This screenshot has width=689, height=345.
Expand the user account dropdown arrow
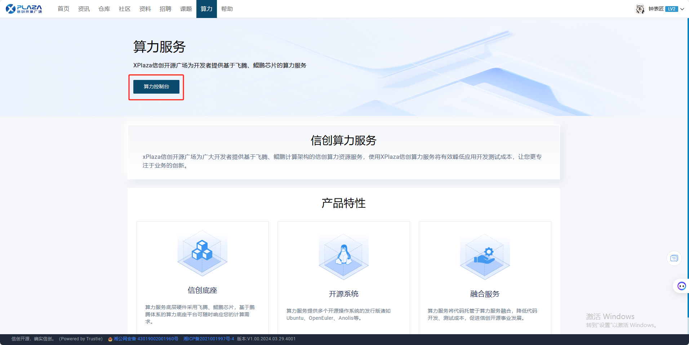[682, 9]
